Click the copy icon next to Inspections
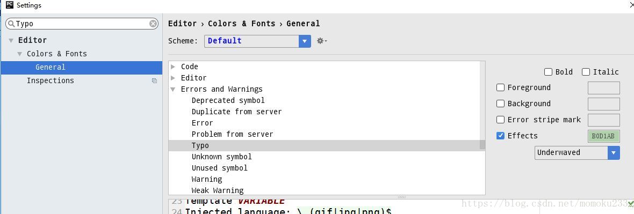The height and width of the screenshot is (214, 634). pyautogui.click(x=154, y=81)
